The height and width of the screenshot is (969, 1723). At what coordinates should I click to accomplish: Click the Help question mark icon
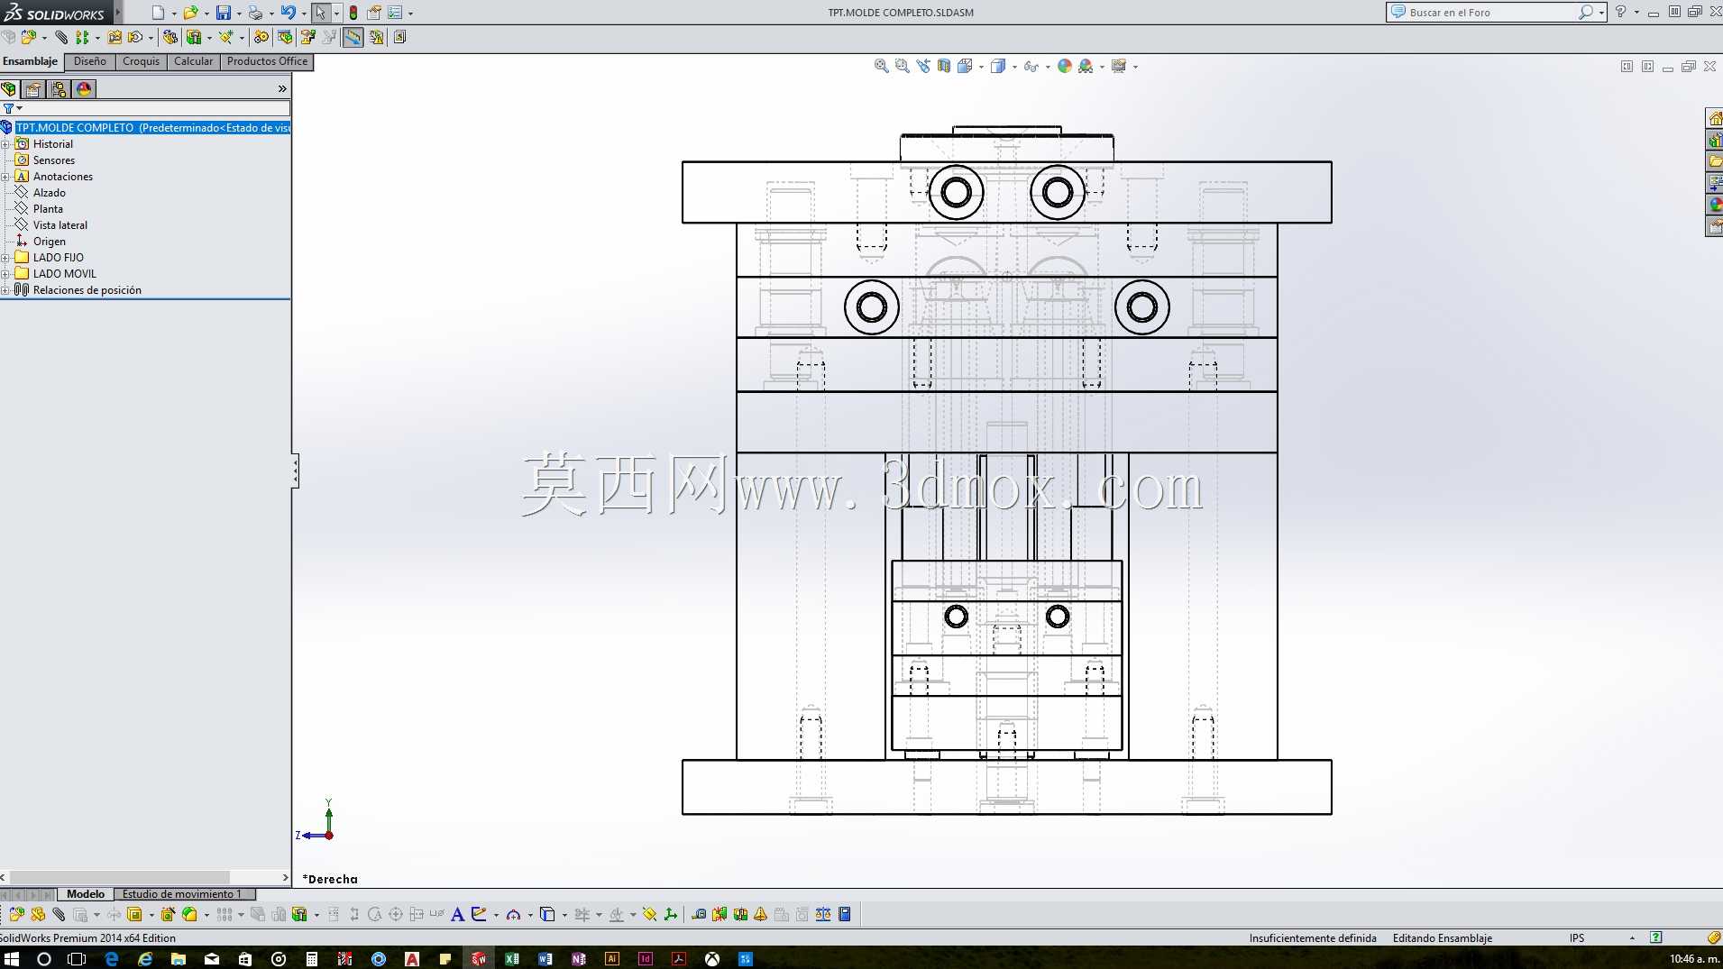point(1620,13)
